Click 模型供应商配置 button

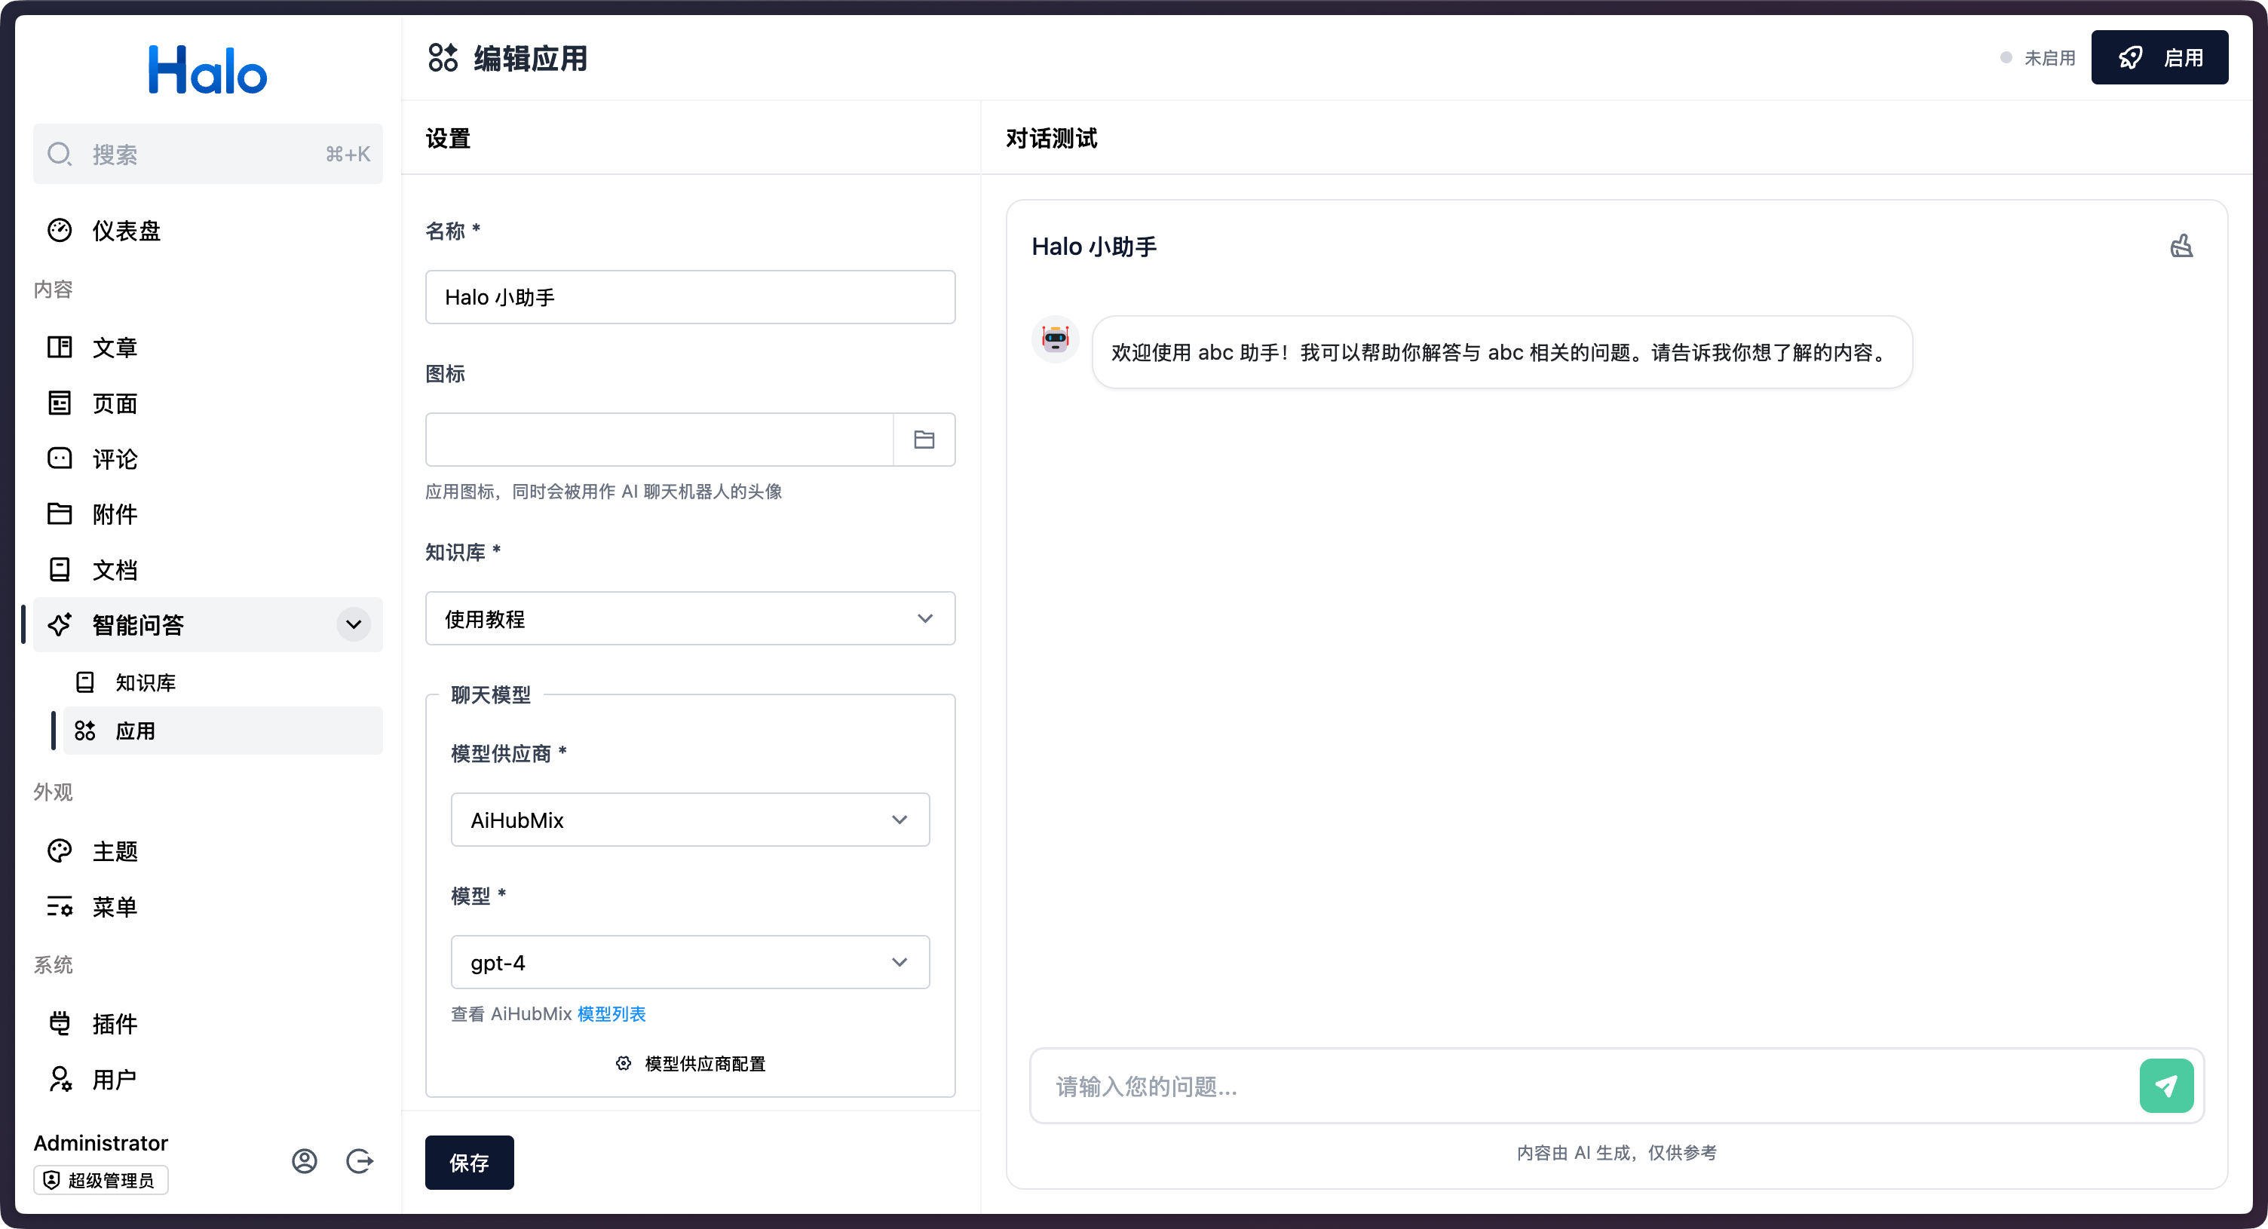690,1063
